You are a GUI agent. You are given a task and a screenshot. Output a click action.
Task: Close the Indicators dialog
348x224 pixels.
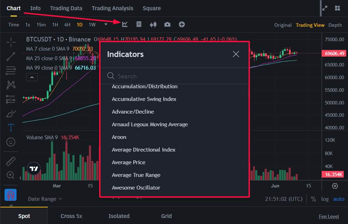coord(236,54)
